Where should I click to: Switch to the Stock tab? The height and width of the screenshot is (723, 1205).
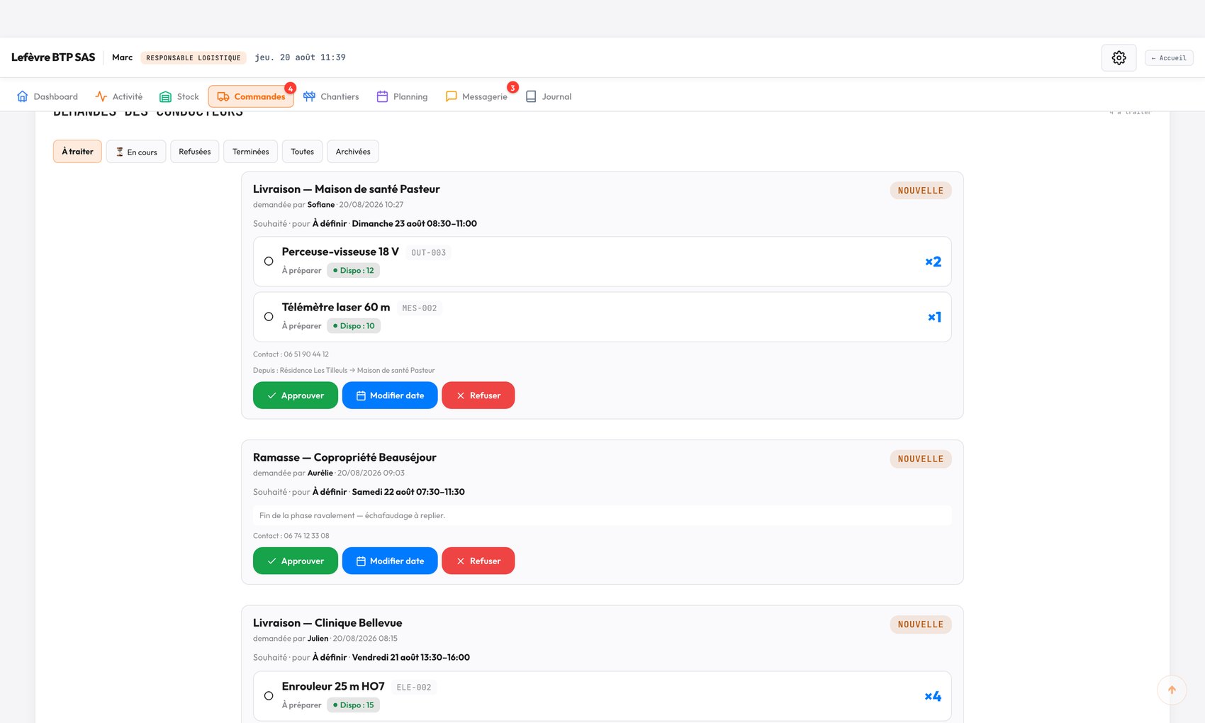[179, 96]
